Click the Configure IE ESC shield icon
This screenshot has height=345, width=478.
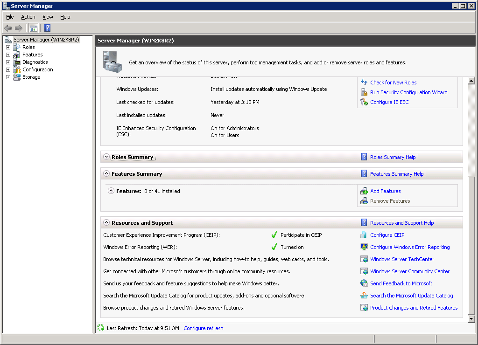tap(364, 102)
